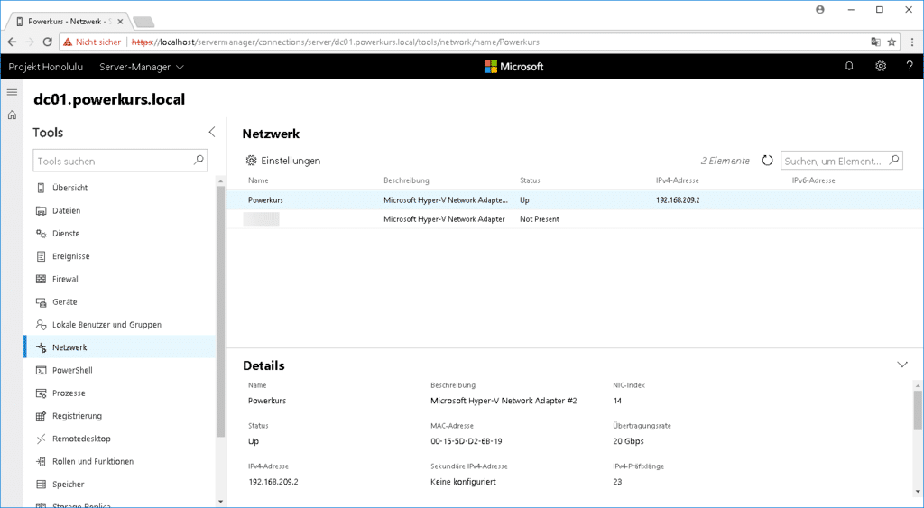924x508 pixels.
Task: Open the Ereignisse log icon
Action: coord(41,256)
